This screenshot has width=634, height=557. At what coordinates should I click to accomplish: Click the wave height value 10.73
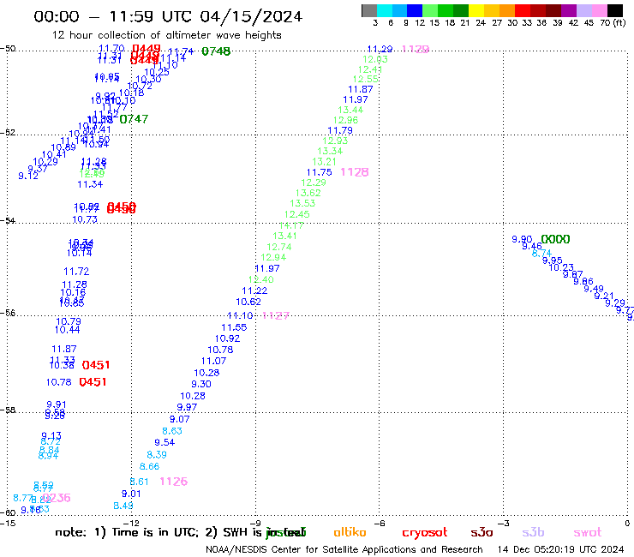click(85, 219)
